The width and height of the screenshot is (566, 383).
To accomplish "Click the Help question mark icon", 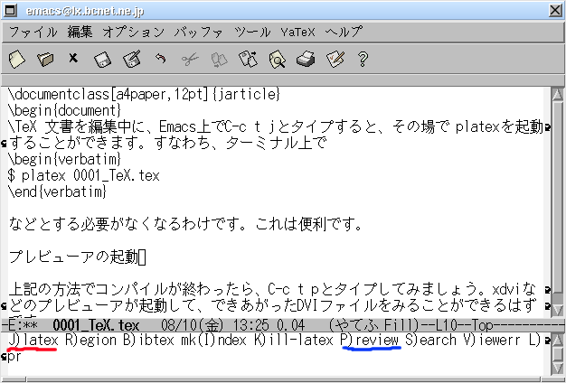I will 363,59.
